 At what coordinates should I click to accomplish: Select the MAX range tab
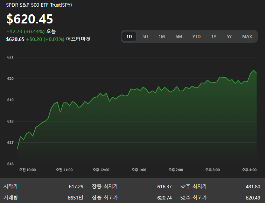pyautogui.click(x=247, y=36)
